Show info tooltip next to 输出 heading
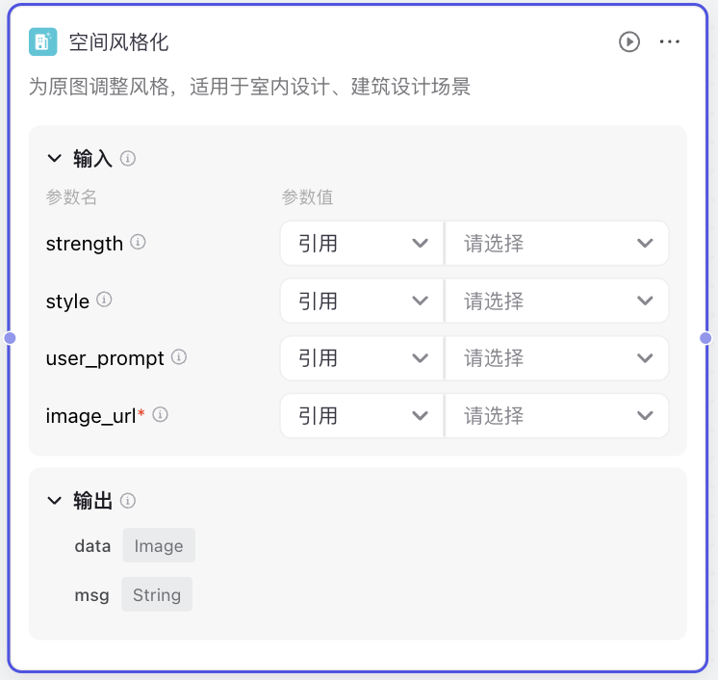The image size is (718, 680). pyautogui.click(x=128, y=501)
